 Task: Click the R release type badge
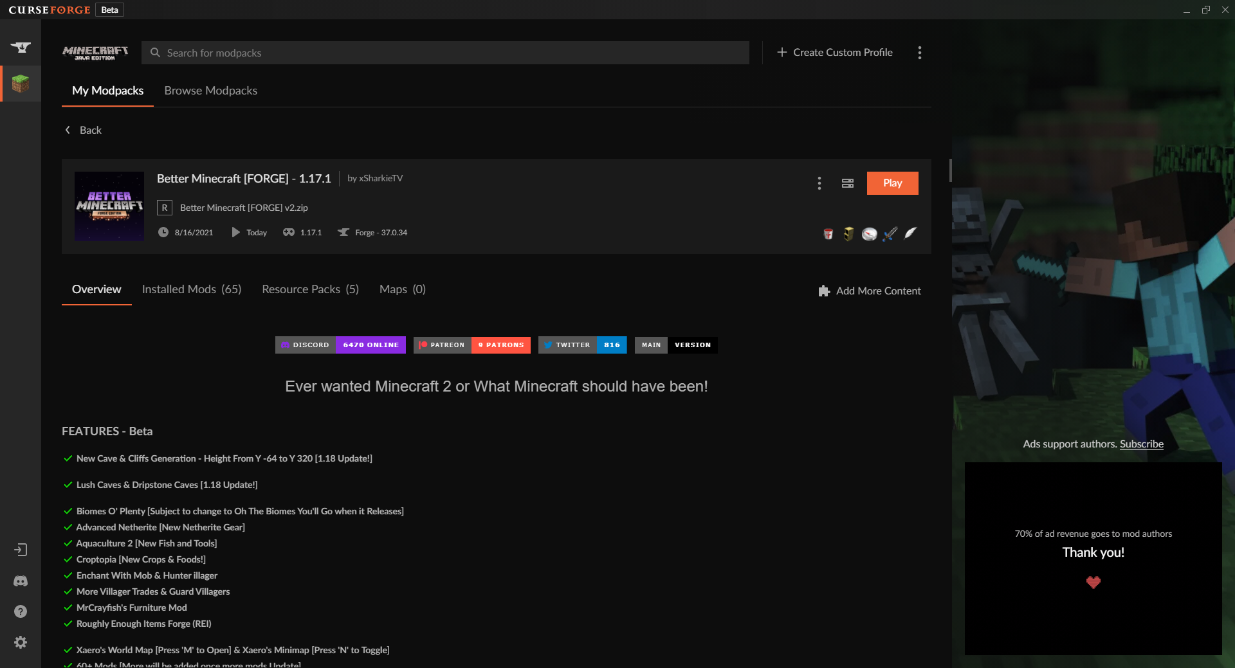pos(165,208)
